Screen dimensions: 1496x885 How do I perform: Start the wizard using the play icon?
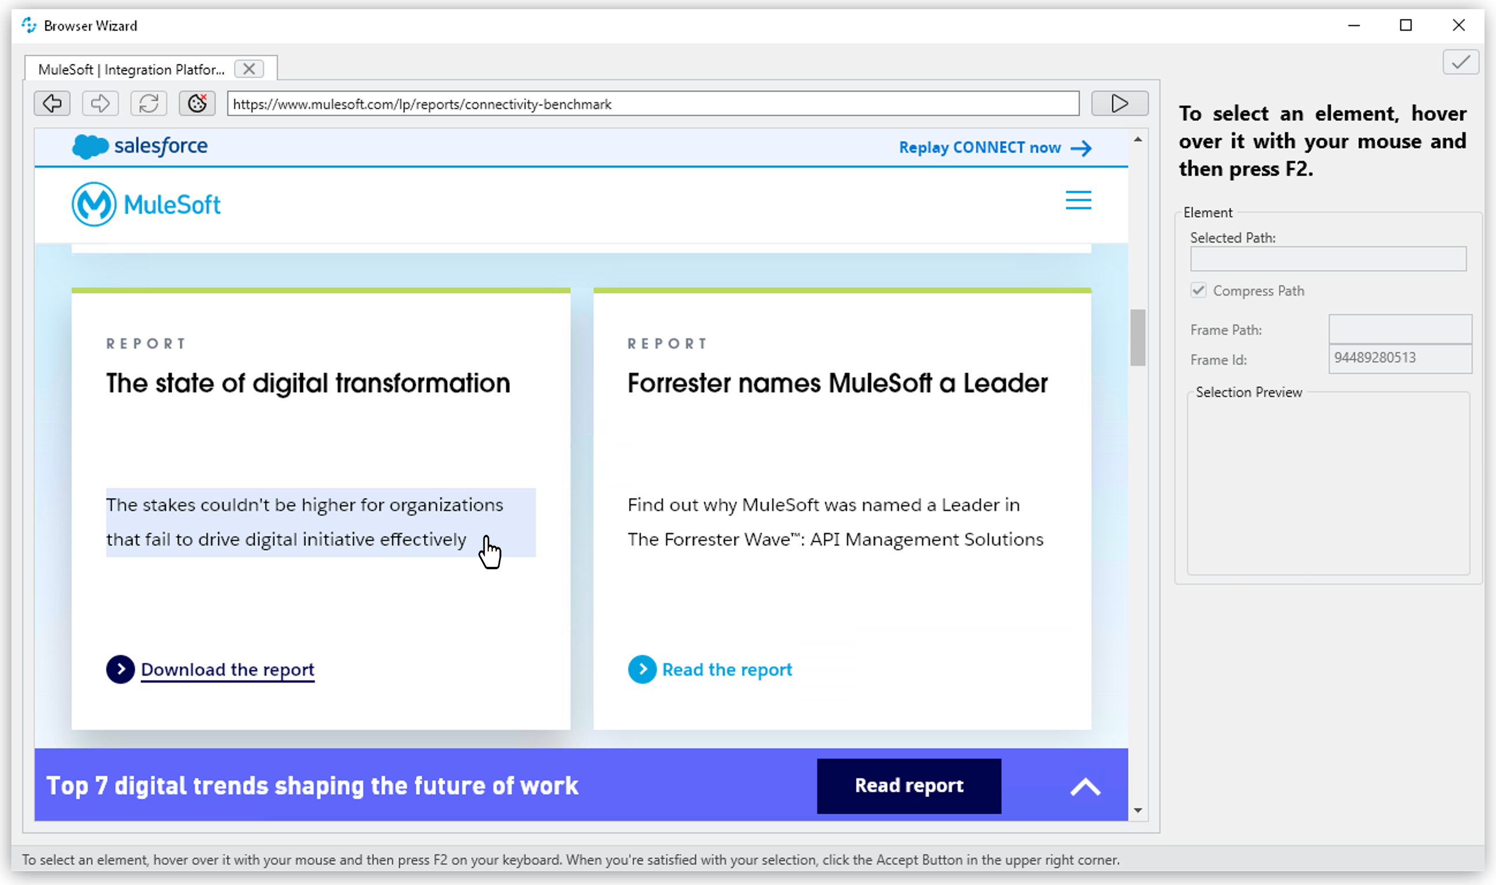(x=1119, y=103)
